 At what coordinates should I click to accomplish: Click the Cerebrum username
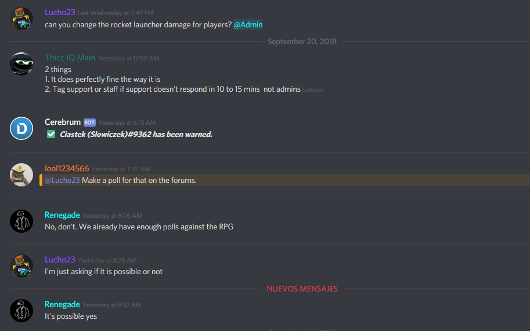pyautogui.click(x=63, y=122)
